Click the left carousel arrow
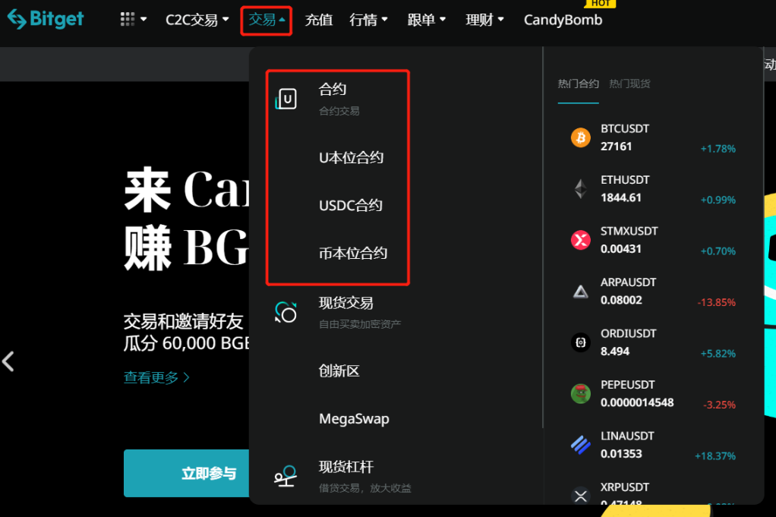This screenshot has height=517, width=776. (9, 362)
